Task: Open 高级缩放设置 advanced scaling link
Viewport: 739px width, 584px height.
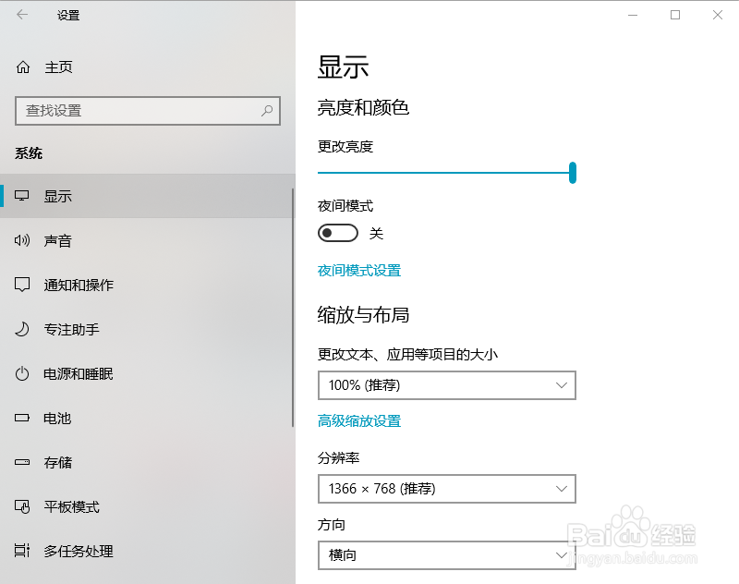Action: 358,419
